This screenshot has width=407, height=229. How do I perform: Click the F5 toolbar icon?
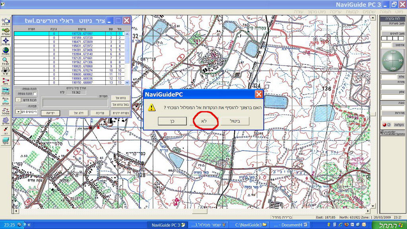coord(6,91)
